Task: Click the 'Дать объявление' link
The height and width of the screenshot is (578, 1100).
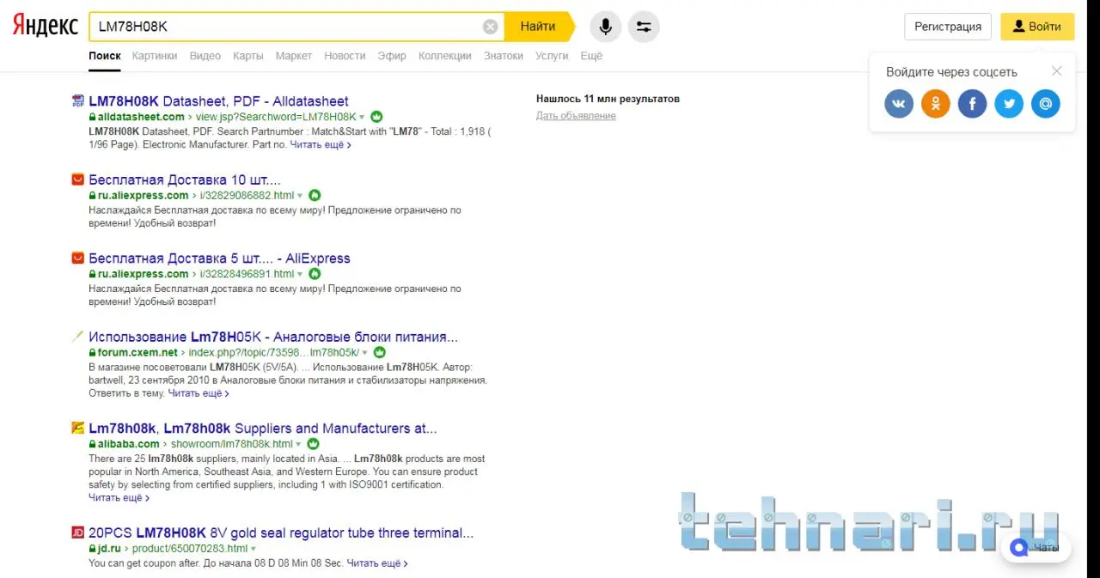Action: pos(576,116)
